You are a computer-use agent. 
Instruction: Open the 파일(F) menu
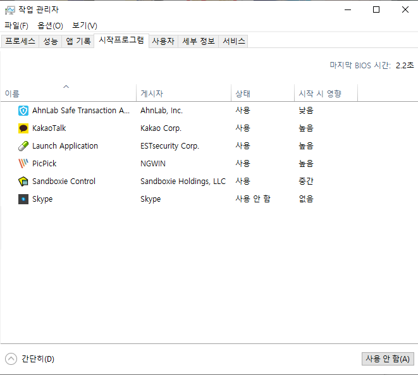16,25
